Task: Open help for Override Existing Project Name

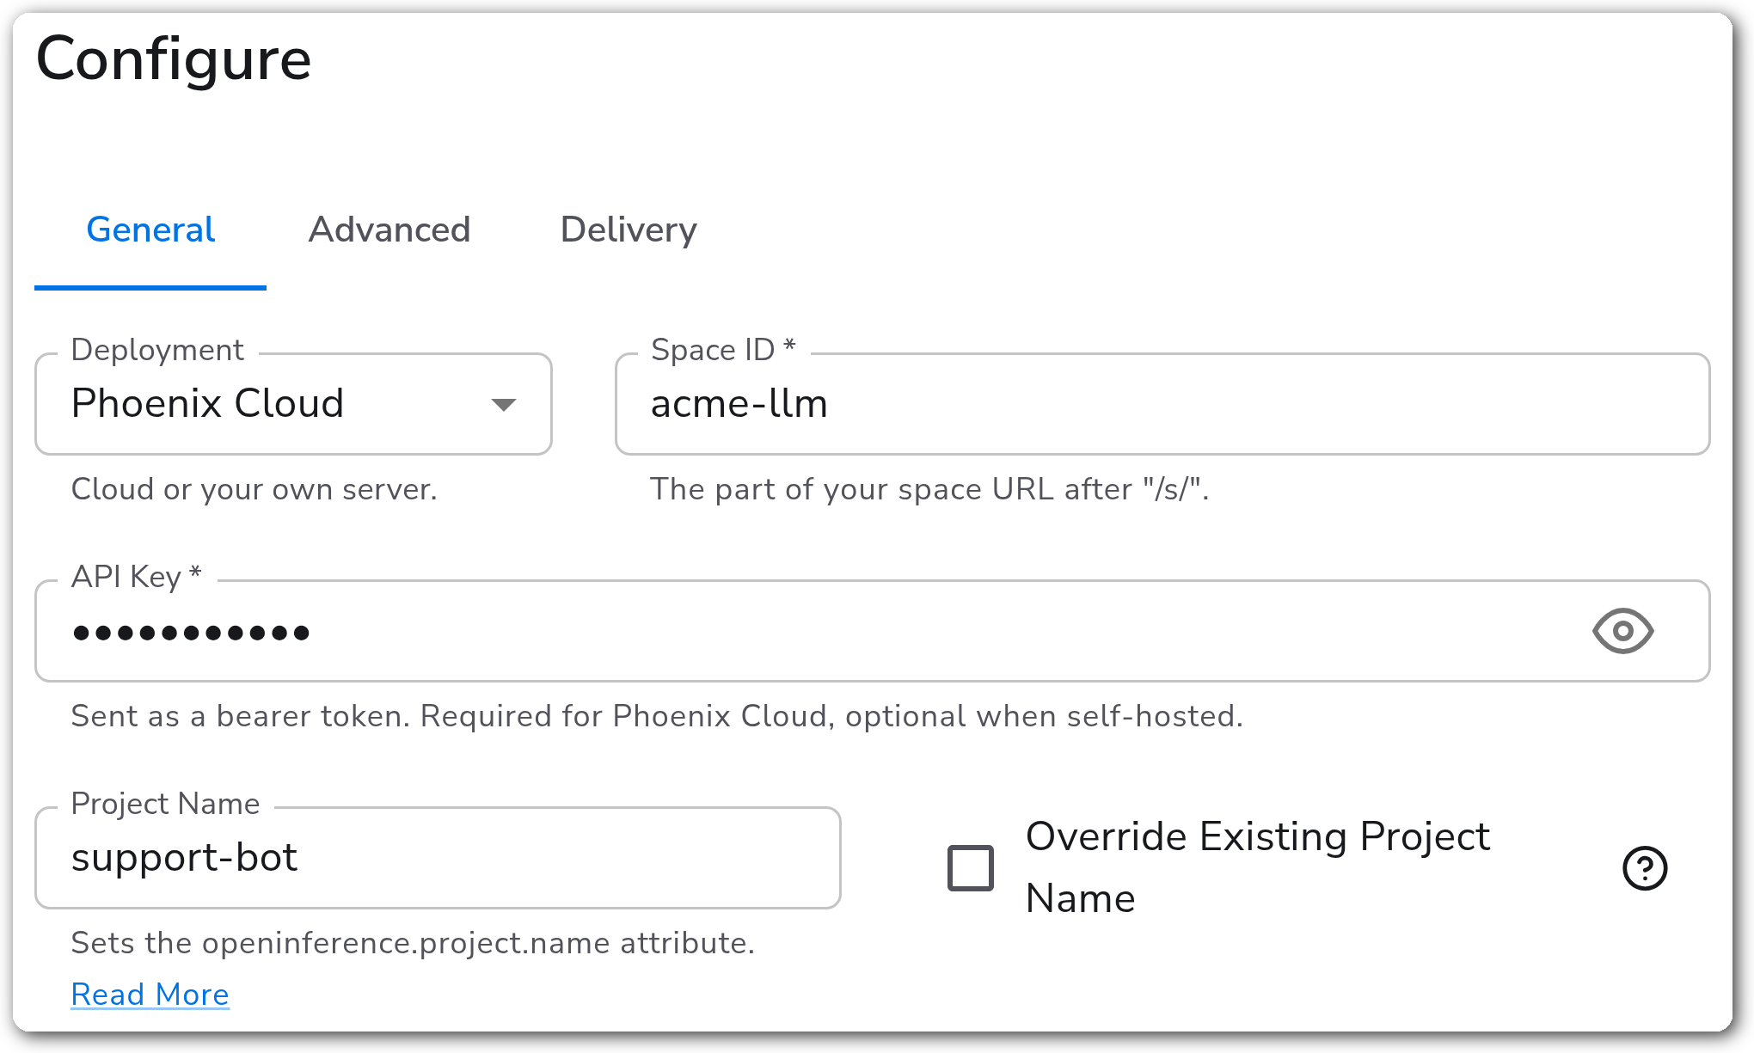Action: [x=1645, y=868]
